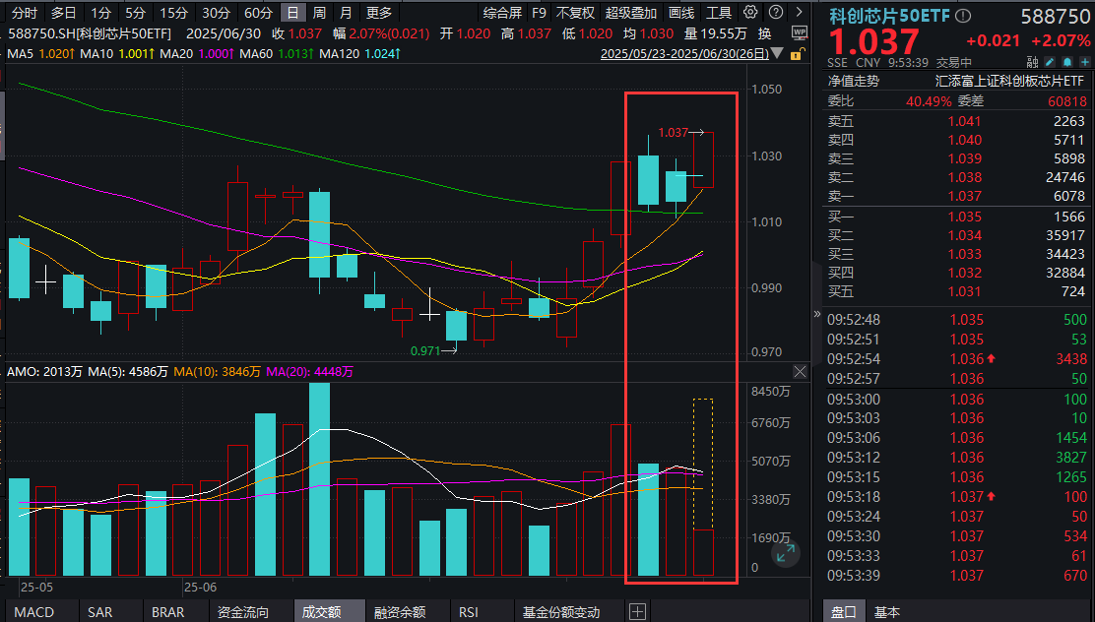Viewport: 1095px width, 622px height.
Task: Toggle 不复权 adjustment mode
Action: [x=574, y=13]
